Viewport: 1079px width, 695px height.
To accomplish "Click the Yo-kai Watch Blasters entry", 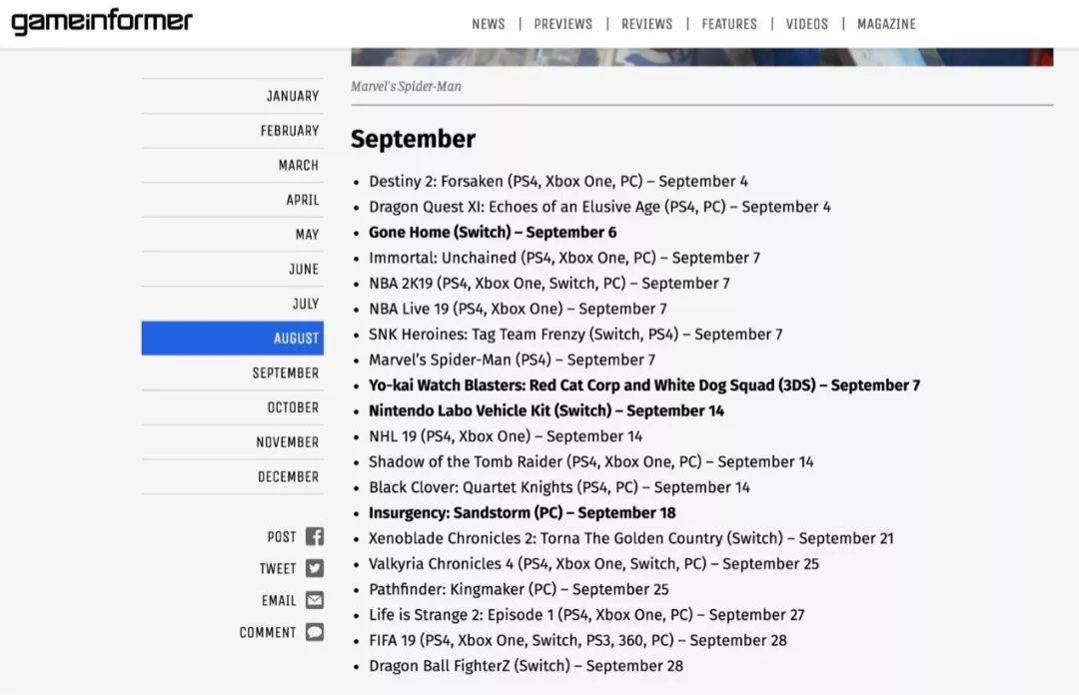I will (644, 384).
